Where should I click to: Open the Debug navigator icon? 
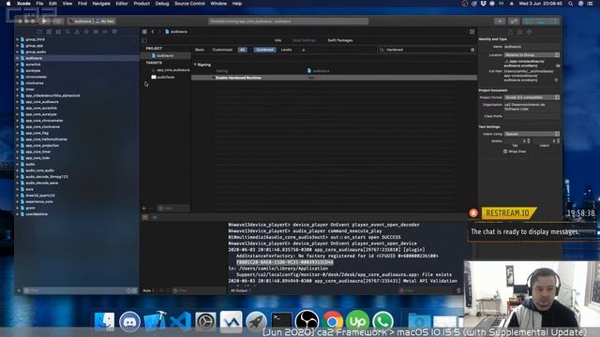pyautogui.click(x=96, y=32)
